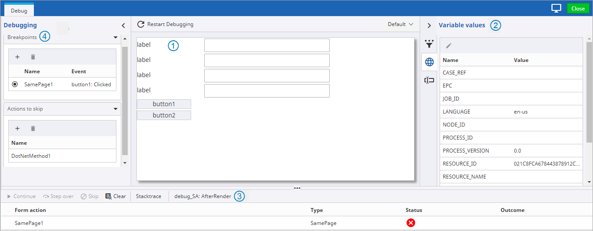The image size is (593, 231).
Task: Click the pencil edit icon in Variable values
Action: 449,46
